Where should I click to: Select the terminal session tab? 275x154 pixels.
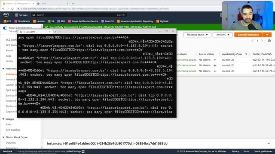tap(35, 32)
